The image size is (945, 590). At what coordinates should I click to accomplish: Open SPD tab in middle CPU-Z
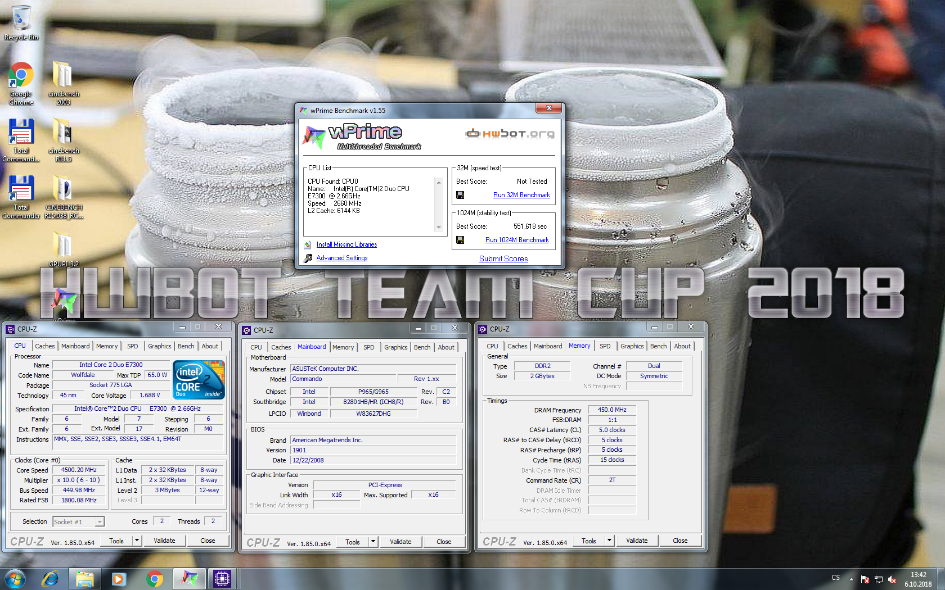pos(369,347)
